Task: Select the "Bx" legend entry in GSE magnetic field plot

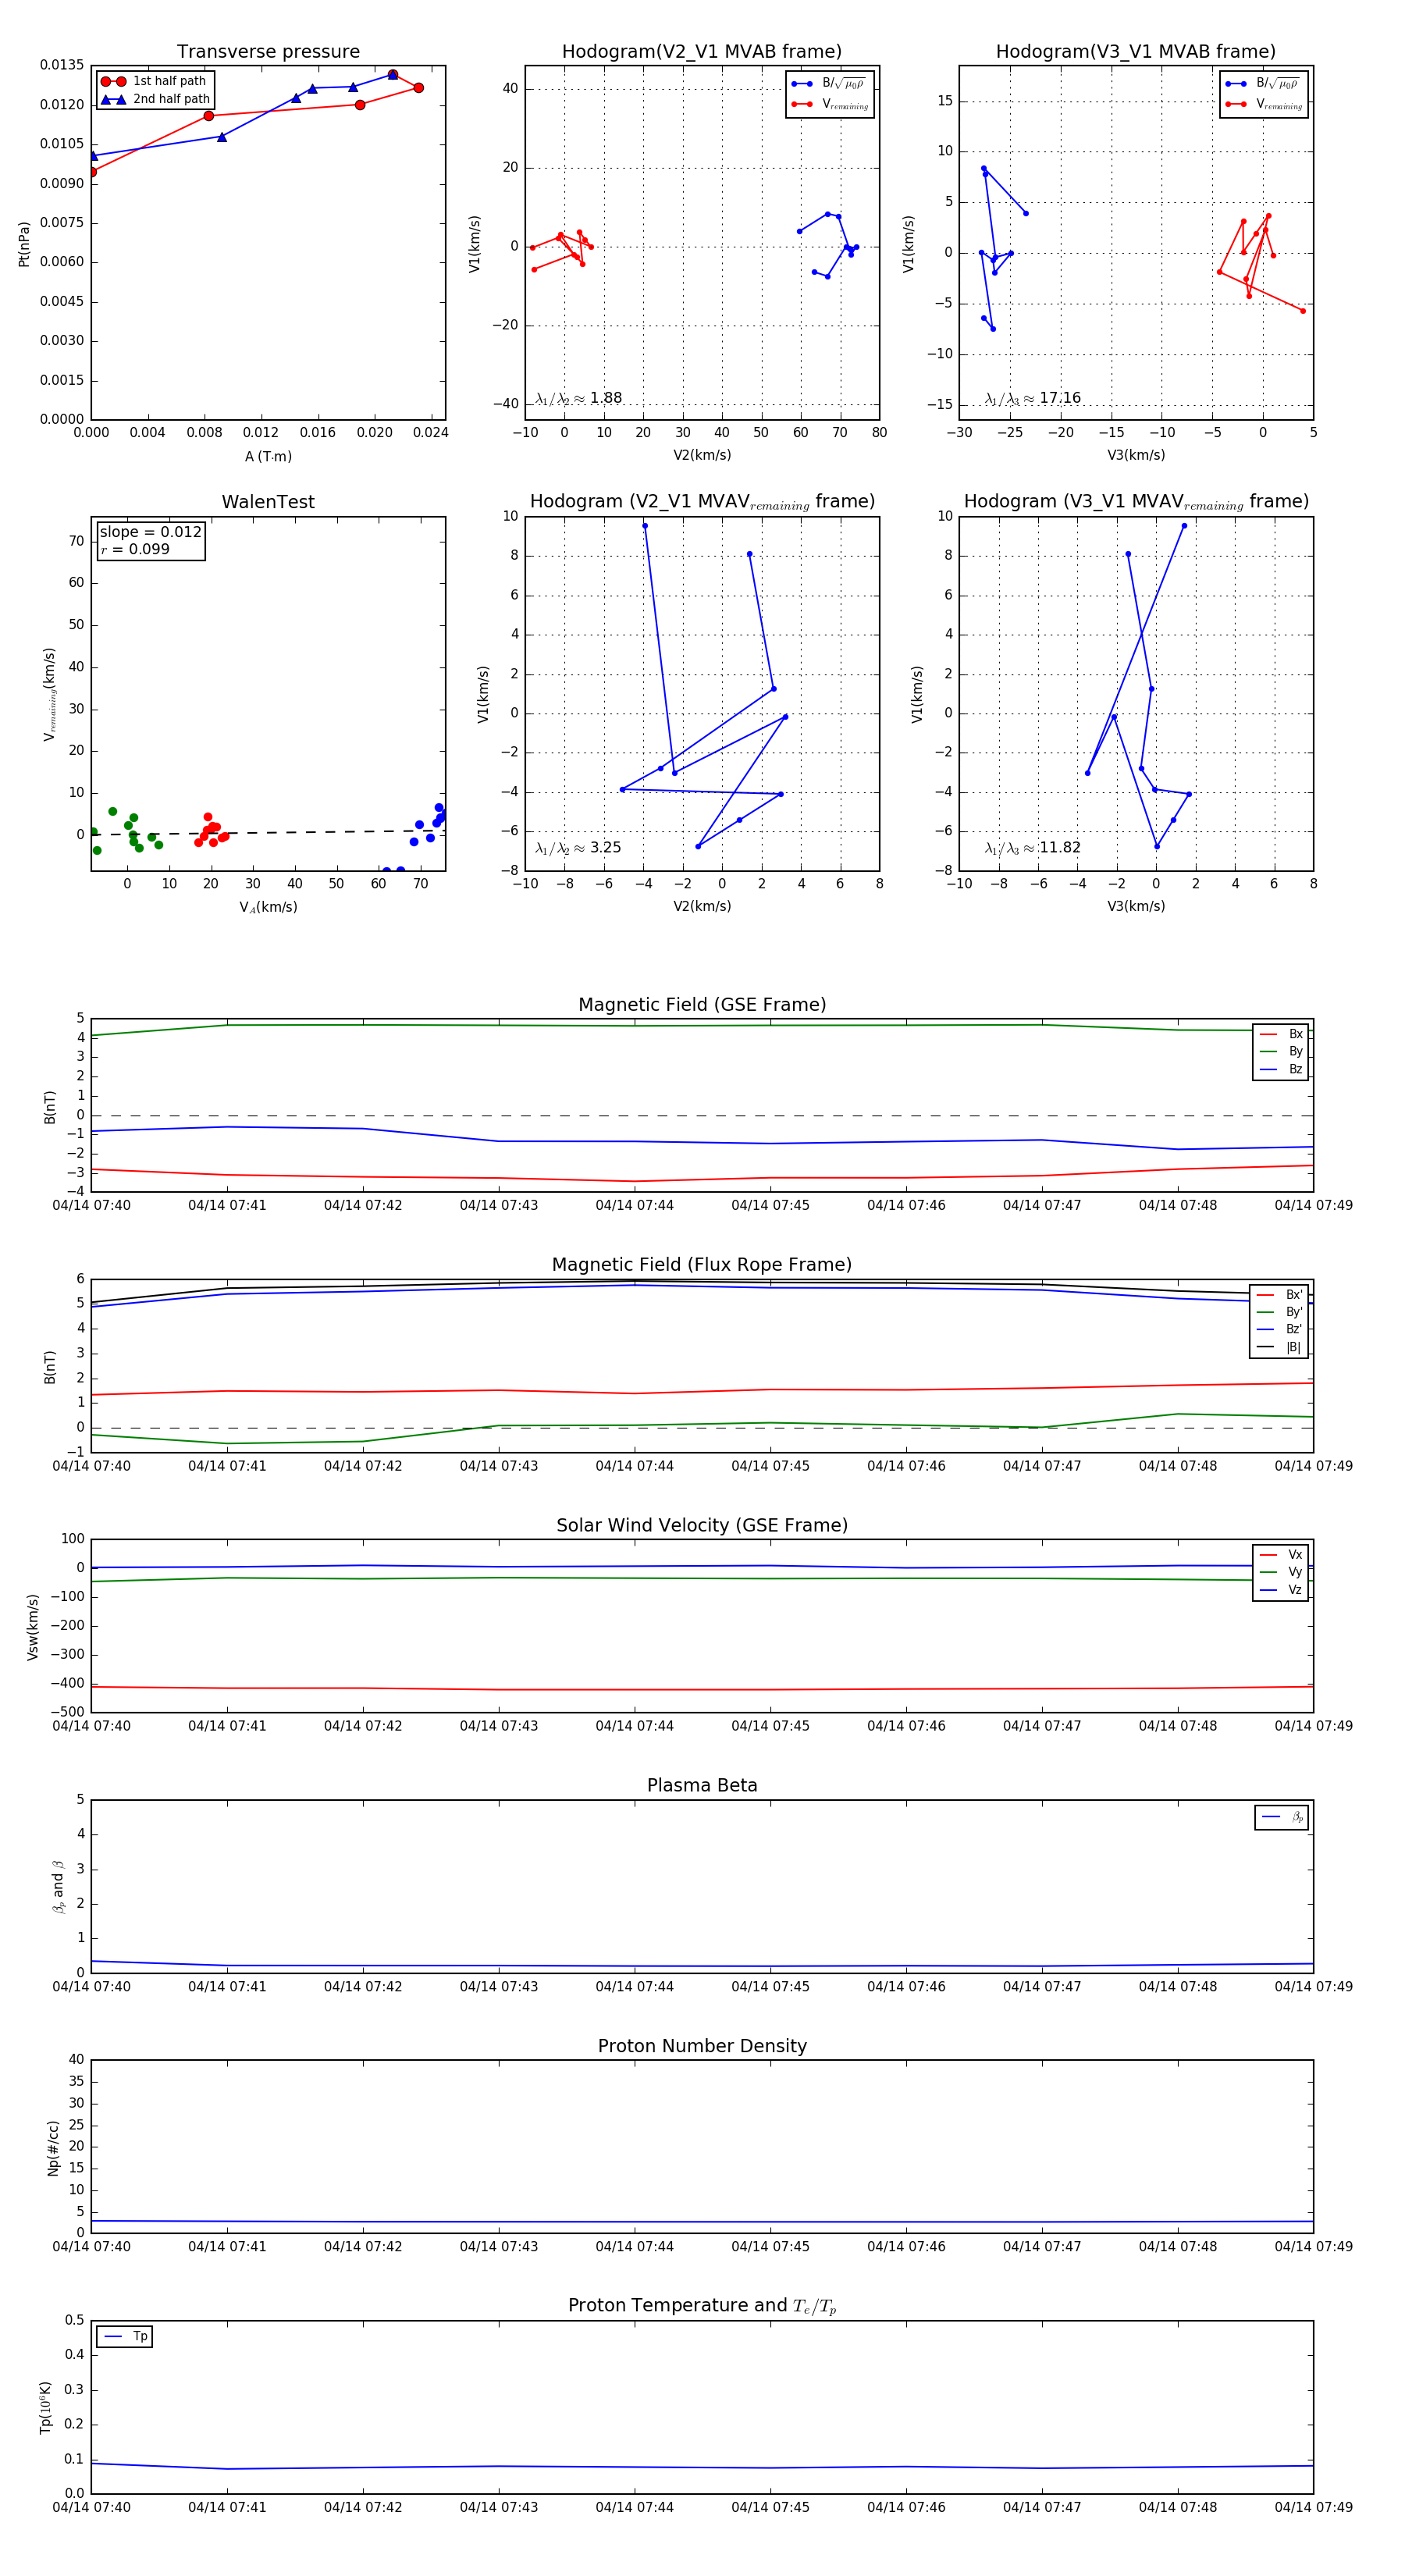Action: (1281, 1034)
